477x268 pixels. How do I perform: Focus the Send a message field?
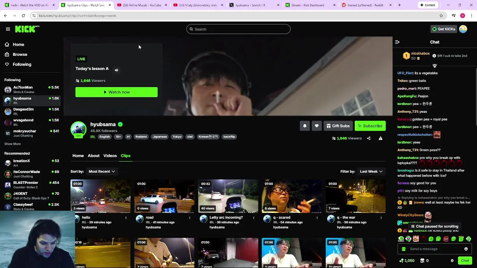[x=434, y=249]
